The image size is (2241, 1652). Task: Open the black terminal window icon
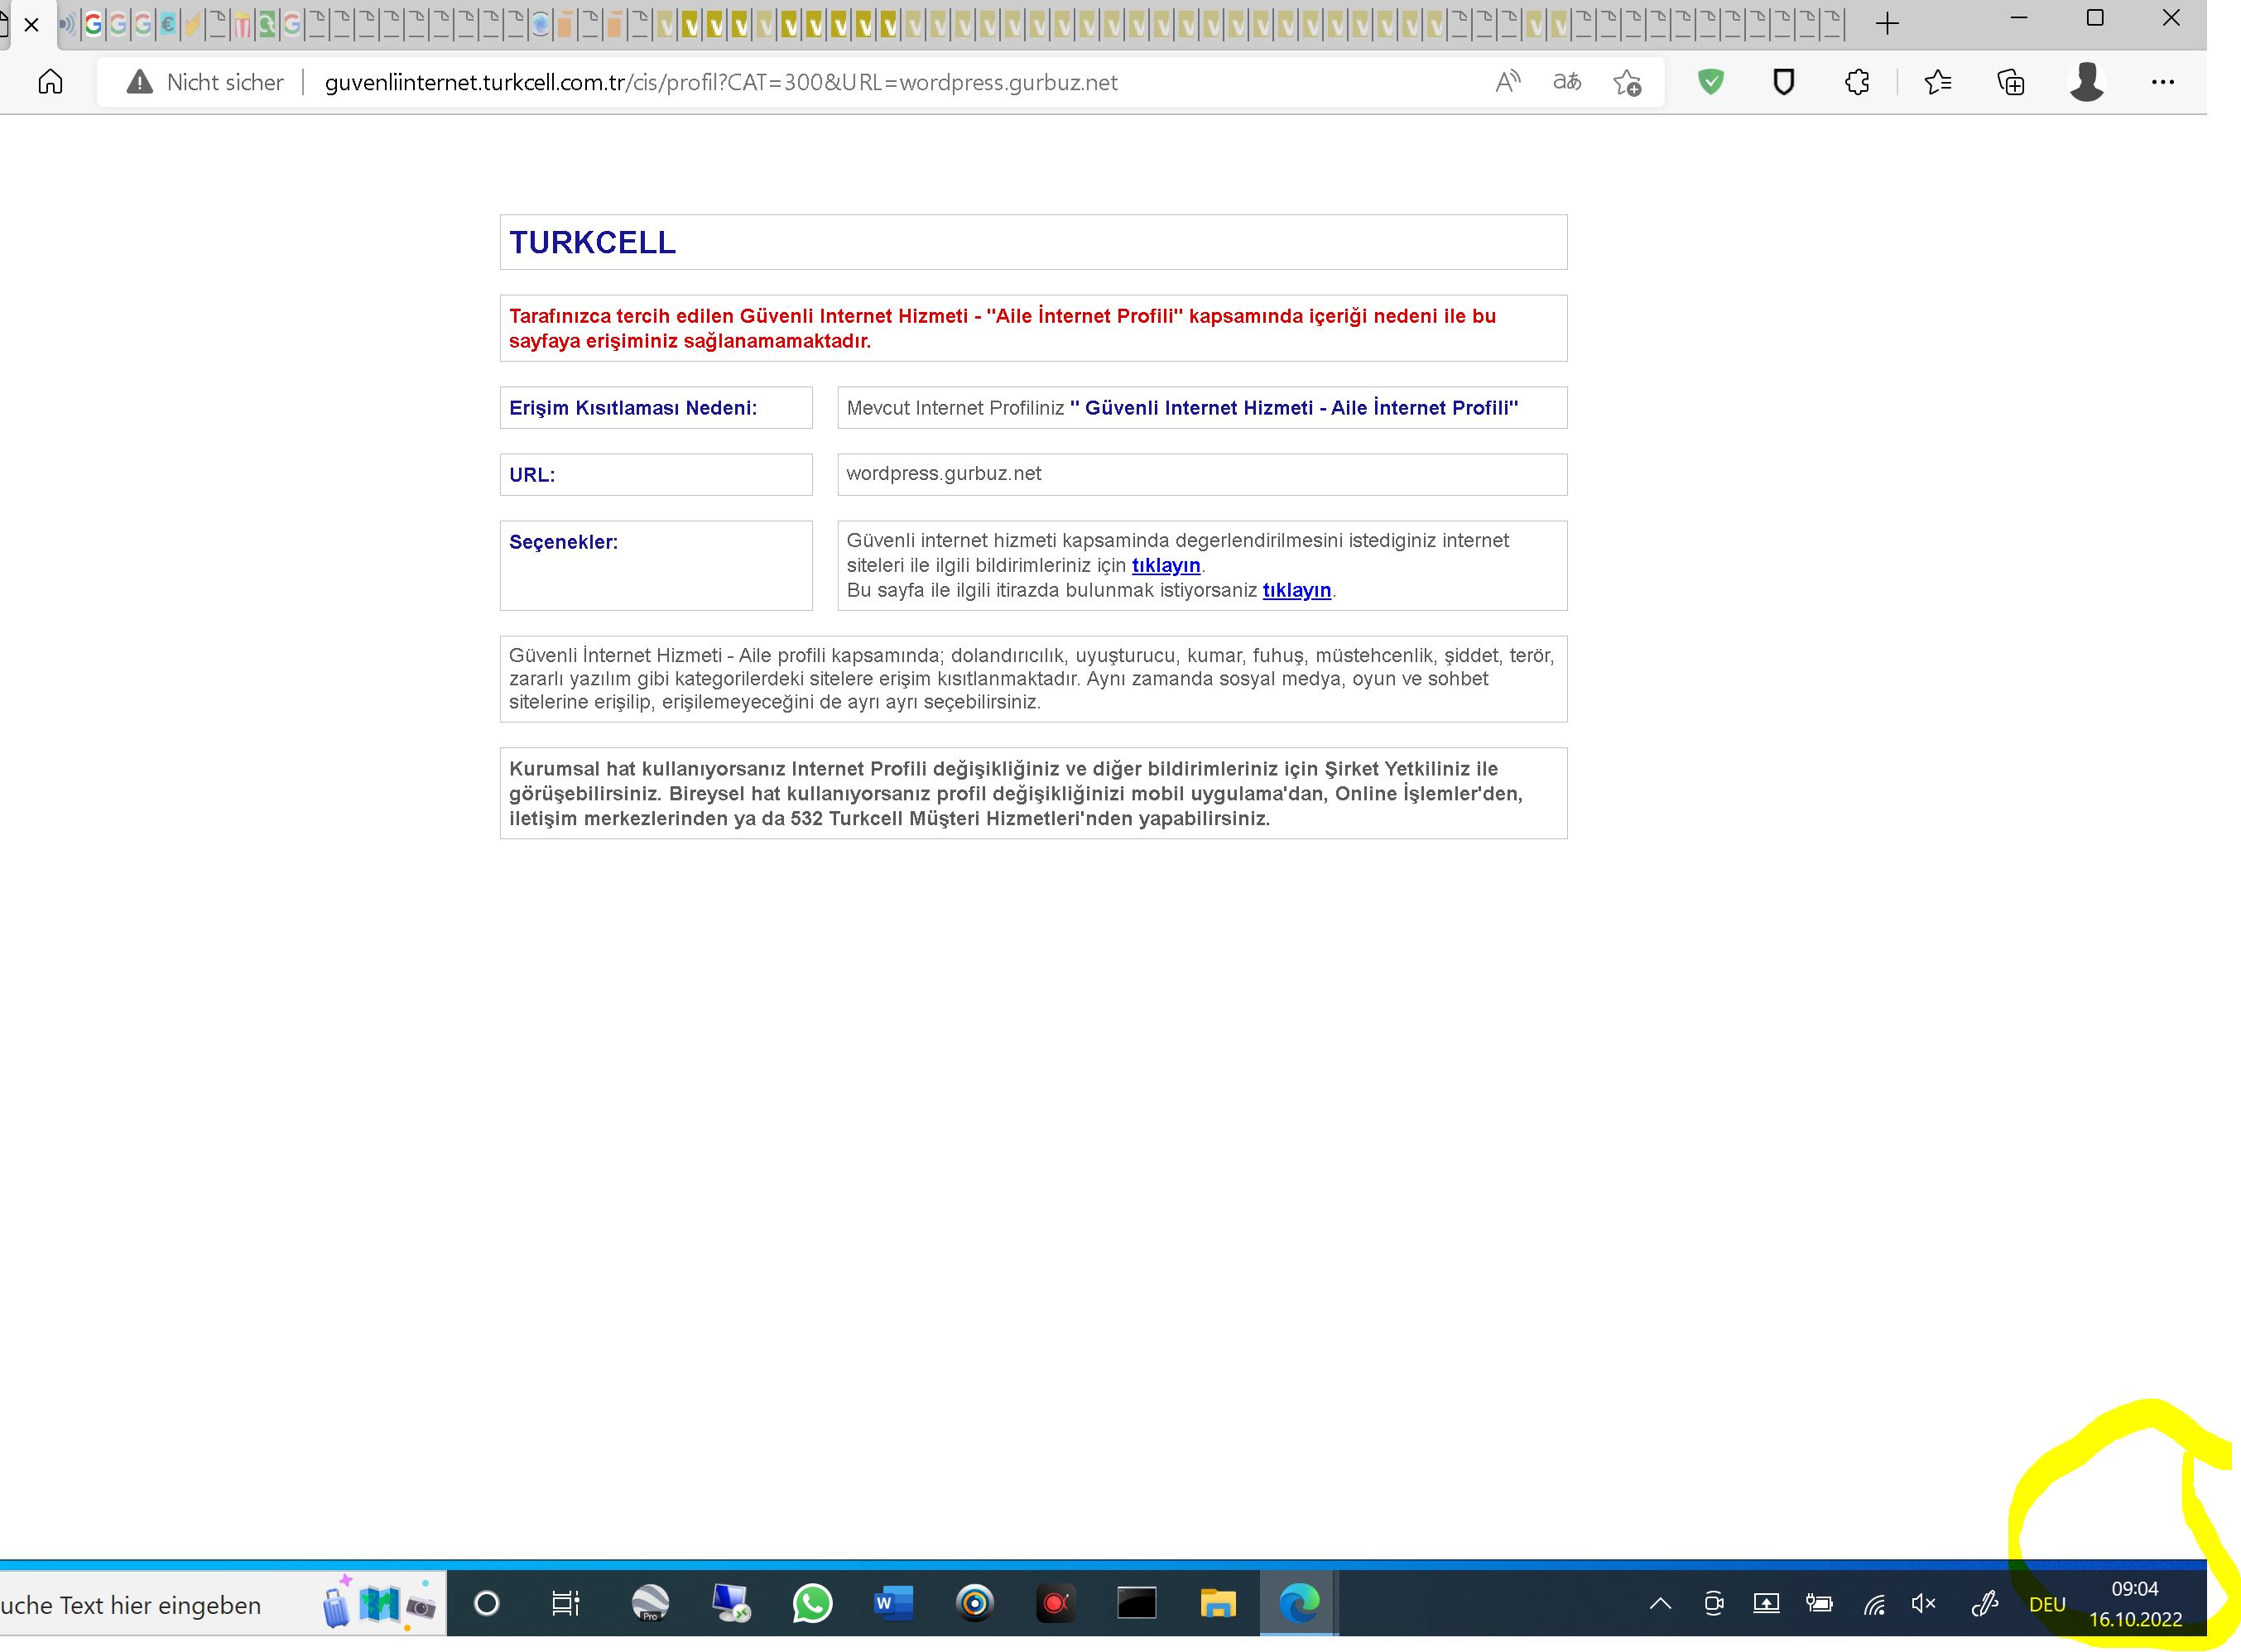click(1136, 1604)
